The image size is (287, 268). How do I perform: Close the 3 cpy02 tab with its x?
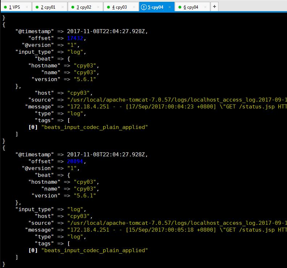[x=98, y=7]
